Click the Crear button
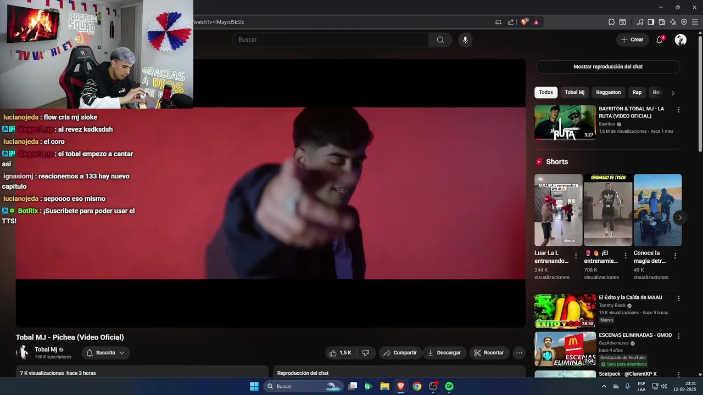The width and height of the screenshot is (703, 395). click(x=632, y=39)
